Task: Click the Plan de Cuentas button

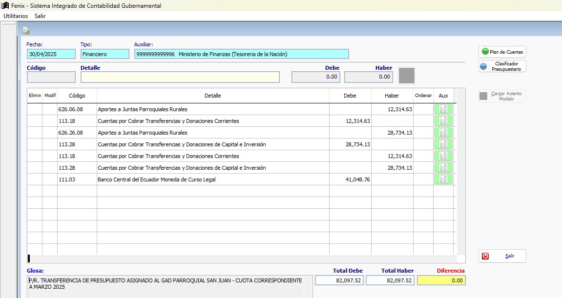Action: (x=502, y=52)
